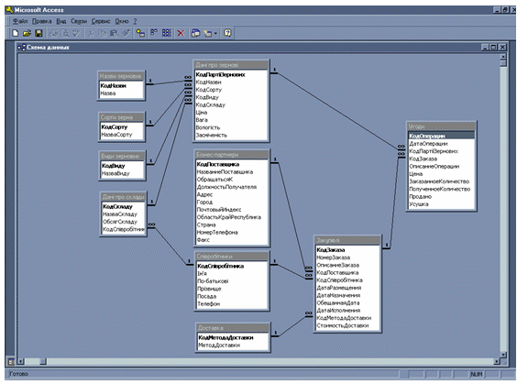Open the Сервис menu
This screenshot has height=384, width=517.
coord(101,21)
